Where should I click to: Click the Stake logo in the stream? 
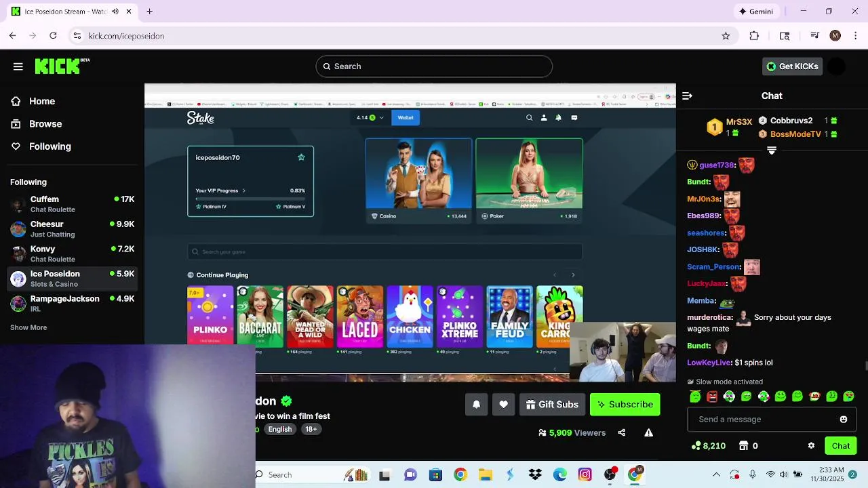pos(201,118)
